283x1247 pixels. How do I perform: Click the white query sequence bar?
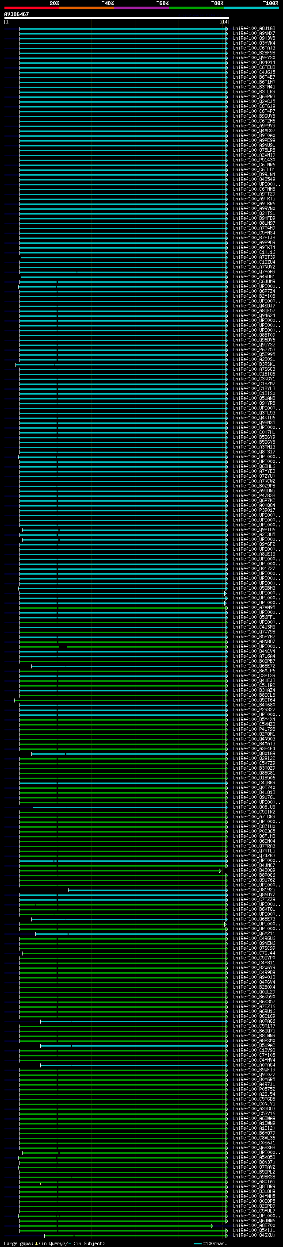point(117,18)
